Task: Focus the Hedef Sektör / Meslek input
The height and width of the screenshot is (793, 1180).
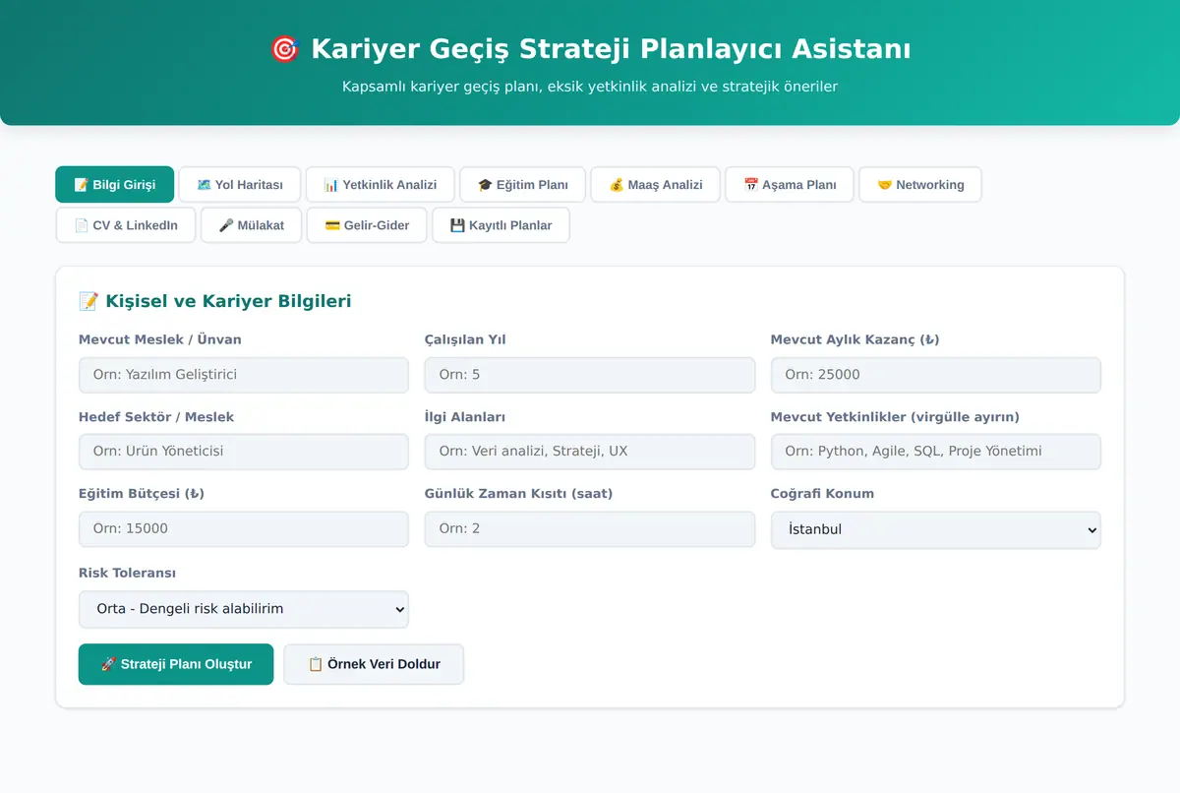Action: click(x=244, y=452)
